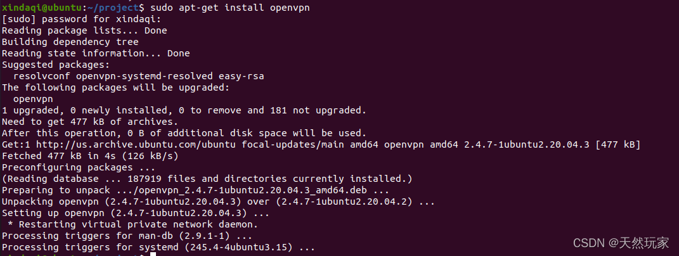Click the resolvconf suggested package name
Image resolution: width=679 pixels, height=256 pixels.
(43, 76)
